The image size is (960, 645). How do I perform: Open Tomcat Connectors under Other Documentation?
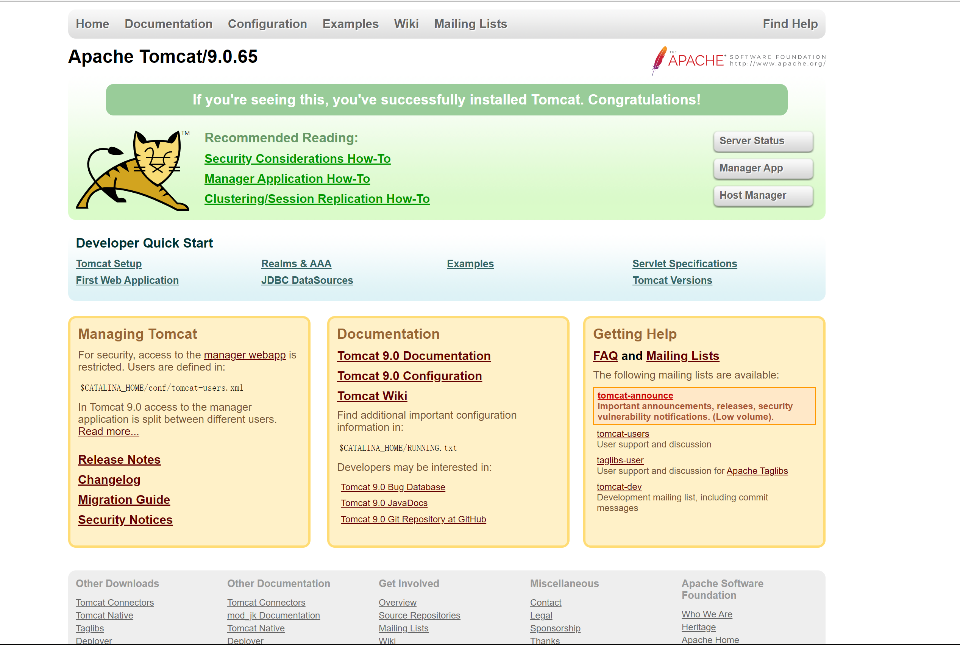[266, 602]
